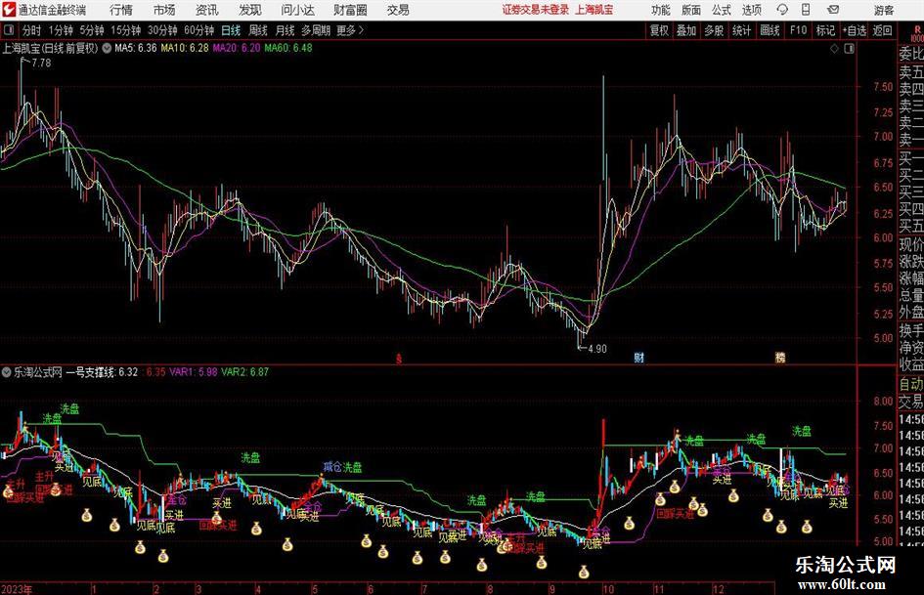The height and width of the screenshot is (595, 924).
Task: Click the VAR2: 6.87 value label
Action: (245, 372)
